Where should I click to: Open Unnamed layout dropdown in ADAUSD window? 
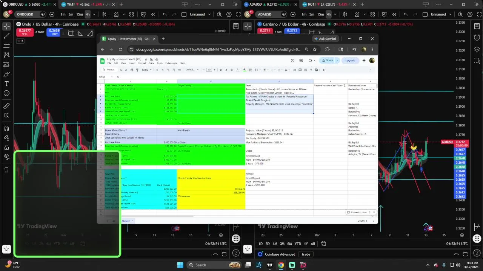click(x=450, y=14)
